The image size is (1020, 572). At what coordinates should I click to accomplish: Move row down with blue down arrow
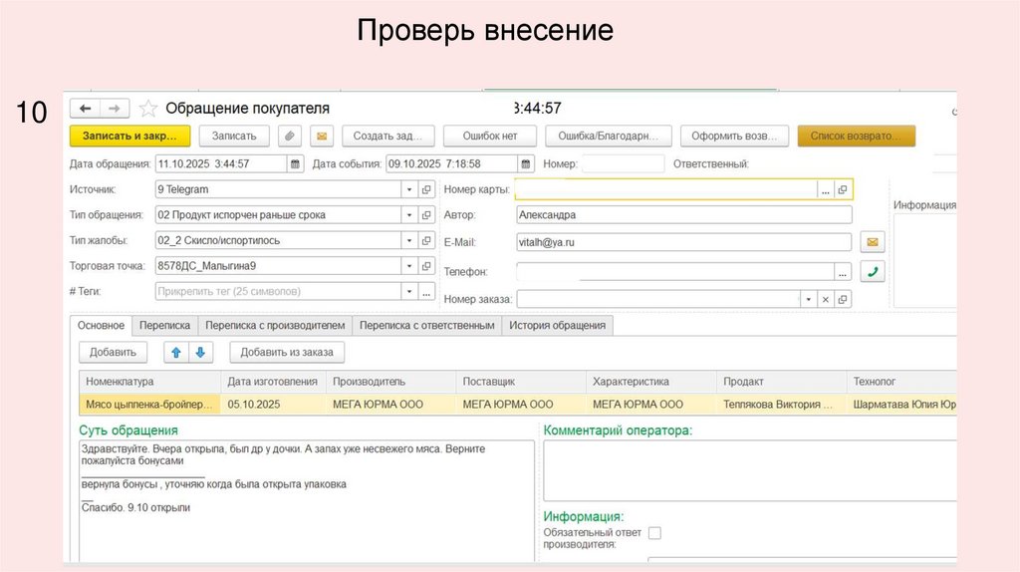pos(200,352)
